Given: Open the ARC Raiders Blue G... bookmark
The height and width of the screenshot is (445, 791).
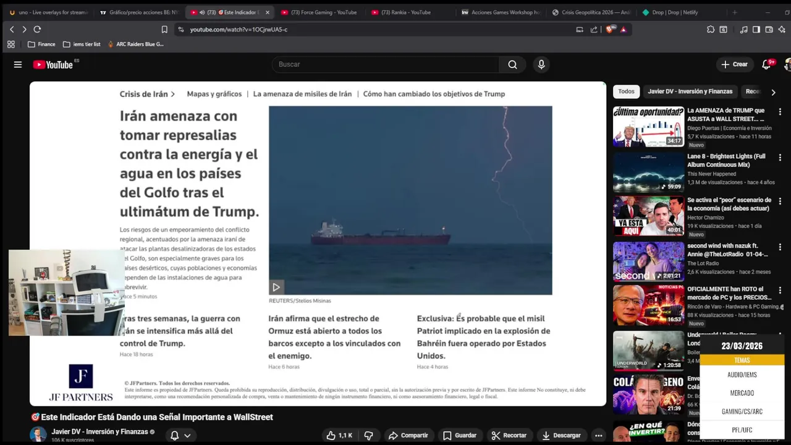Looking at the screenshot, I should coord(135,44).
